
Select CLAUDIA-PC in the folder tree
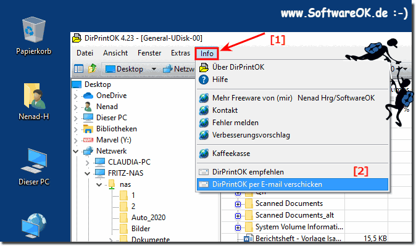(x=129, y=162)
